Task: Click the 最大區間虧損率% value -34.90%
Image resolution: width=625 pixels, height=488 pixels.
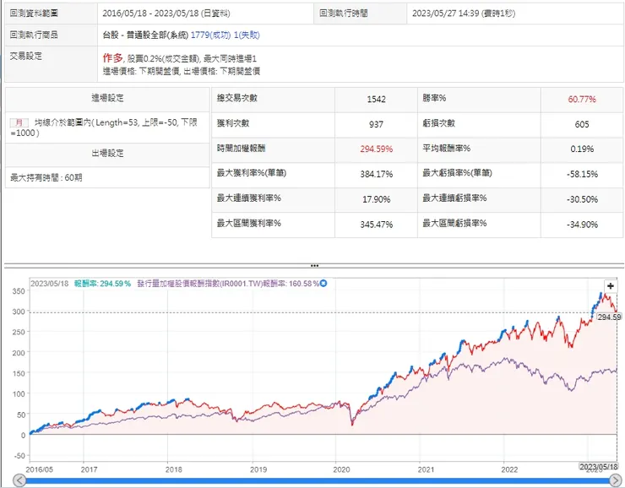Action: [582, 225]
